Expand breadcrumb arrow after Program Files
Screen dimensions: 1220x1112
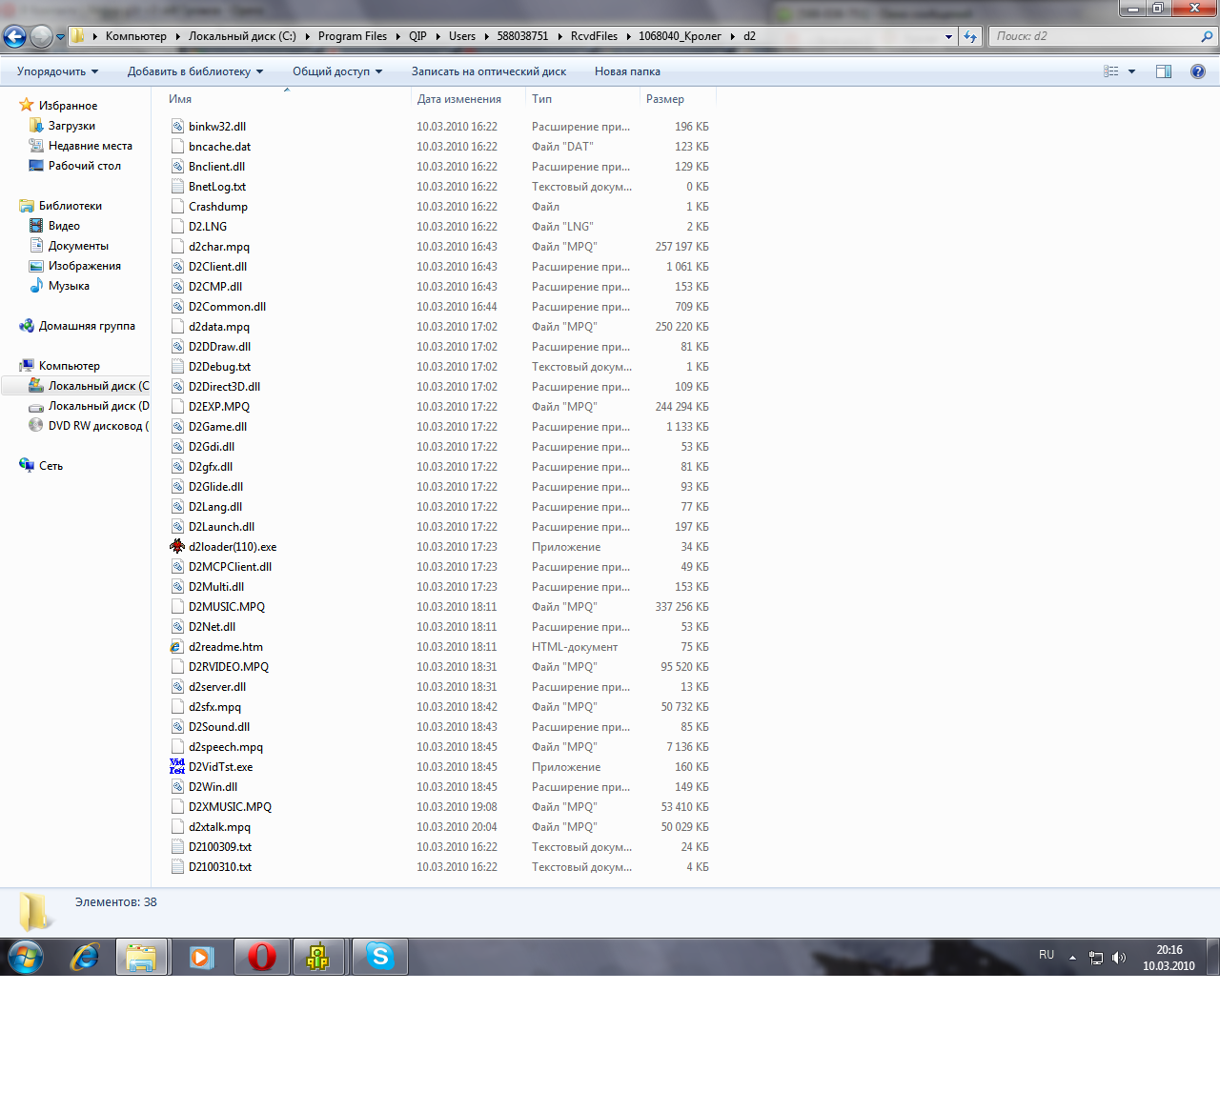[398, 36]
